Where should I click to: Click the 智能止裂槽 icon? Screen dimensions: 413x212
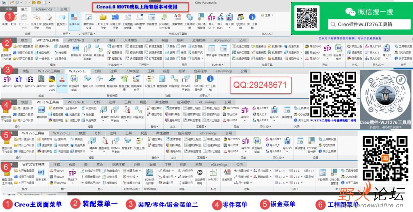[124, 82]
